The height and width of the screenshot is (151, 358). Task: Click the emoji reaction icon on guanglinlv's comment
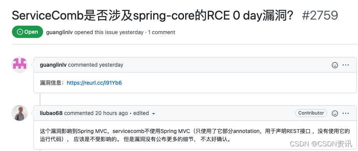coord(335,65)
